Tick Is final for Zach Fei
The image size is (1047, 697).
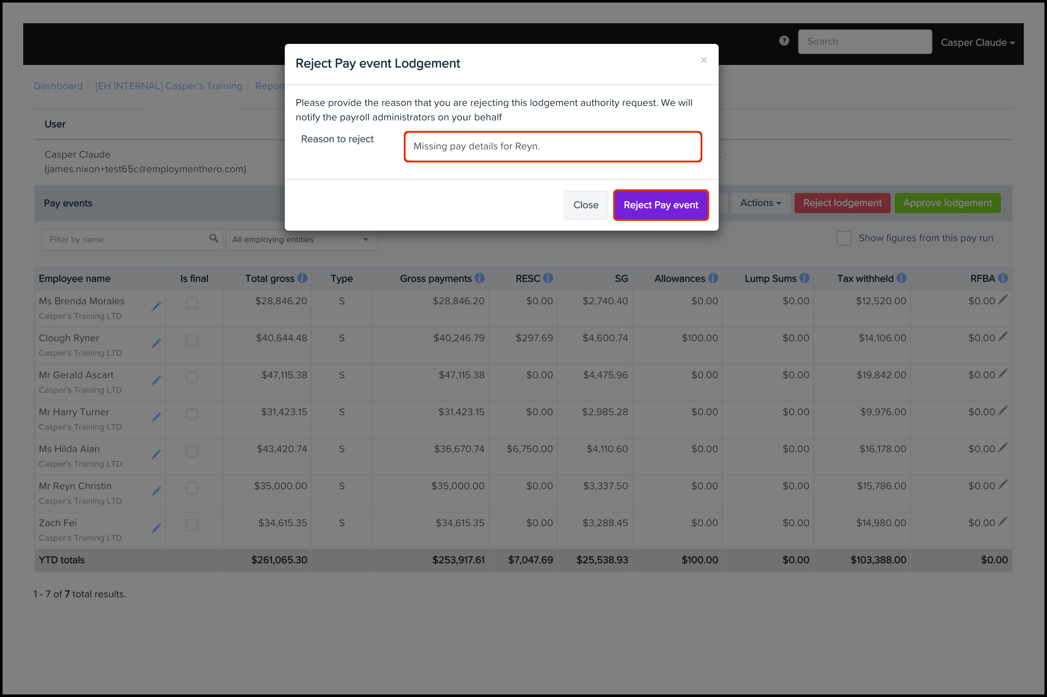(x=192, y=525)
